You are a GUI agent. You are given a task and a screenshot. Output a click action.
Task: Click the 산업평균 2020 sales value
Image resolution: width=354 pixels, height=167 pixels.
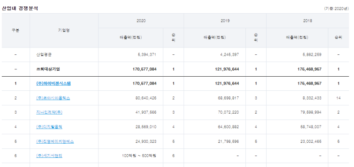click(x=147, y=55)
